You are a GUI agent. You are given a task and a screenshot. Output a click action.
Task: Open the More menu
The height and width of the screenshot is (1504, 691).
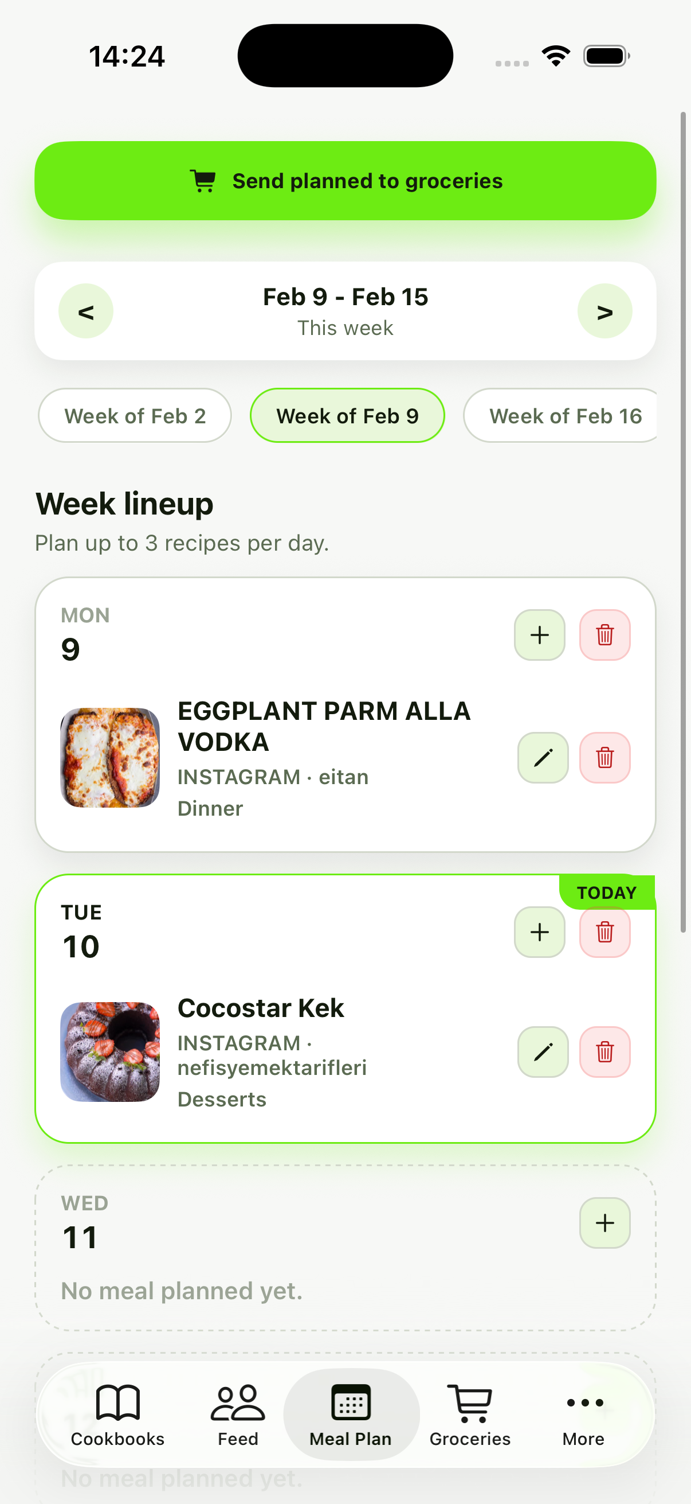tap(584, 1414)
